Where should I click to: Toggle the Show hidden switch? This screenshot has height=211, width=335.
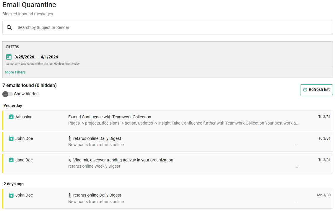[x=8, y=94]
